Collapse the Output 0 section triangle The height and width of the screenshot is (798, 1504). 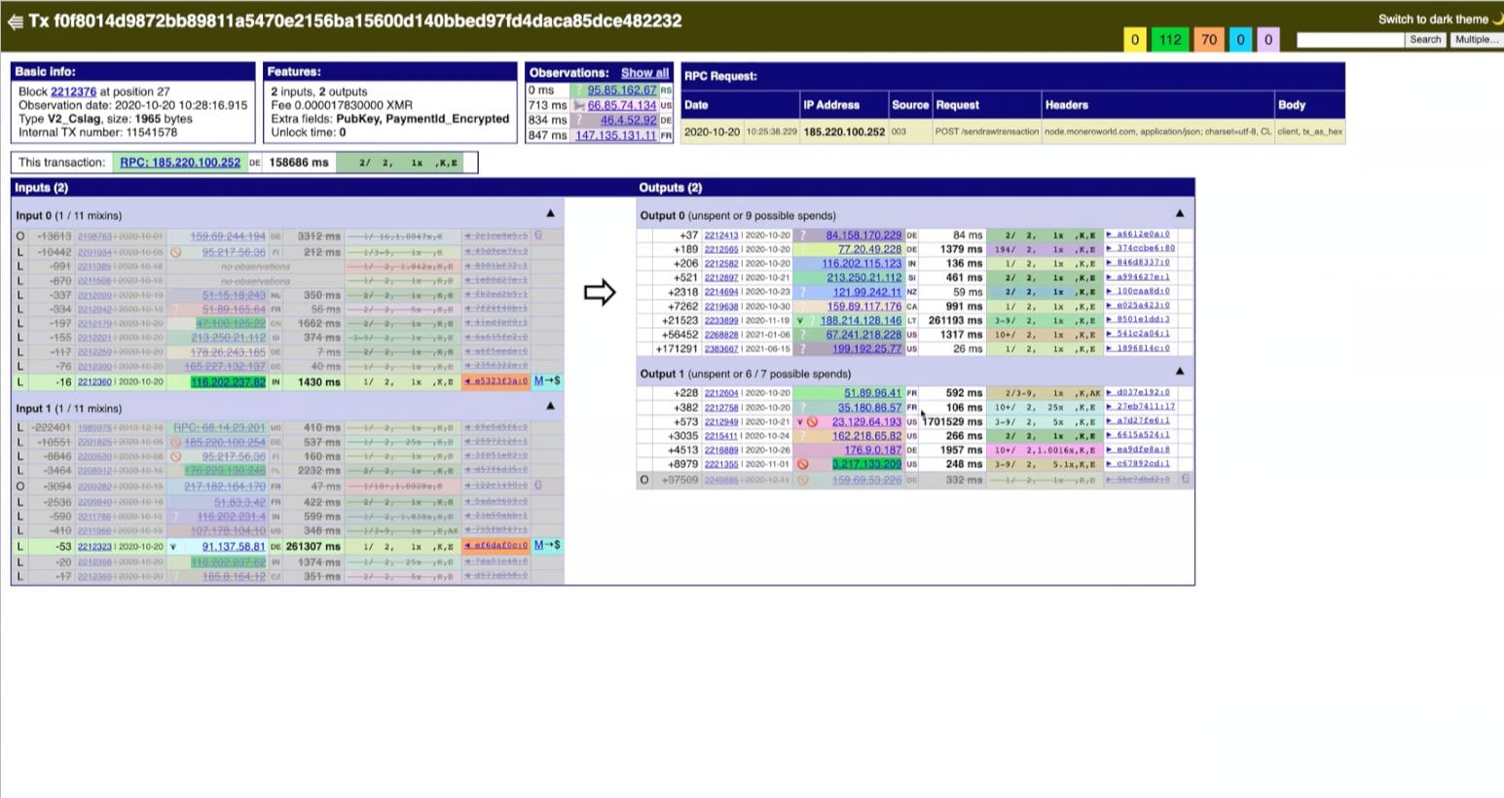[x=1180, y=214]
